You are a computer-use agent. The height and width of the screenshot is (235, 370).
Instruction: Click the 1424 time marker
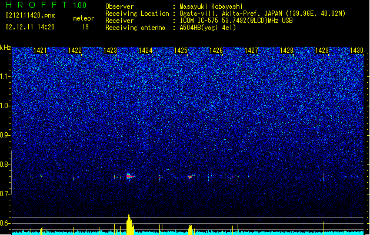point(146,51)
